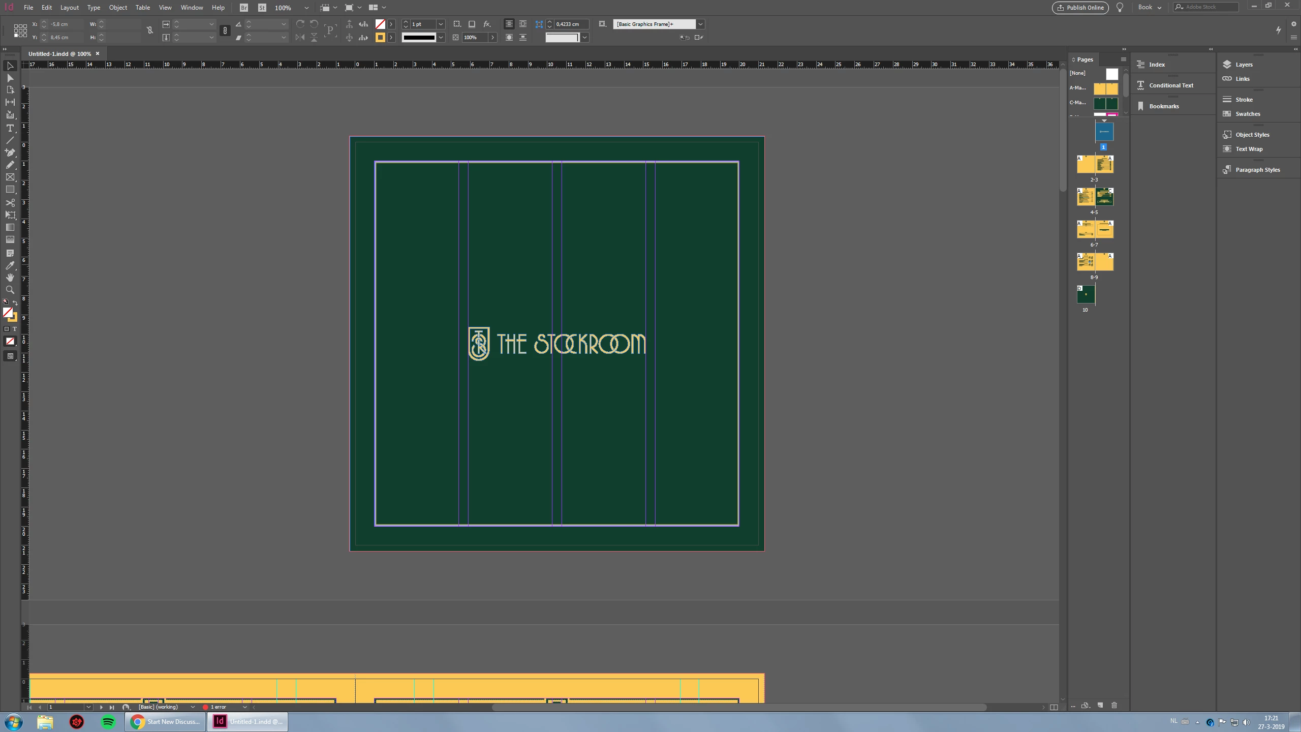The image size is (1301, 732).
Task: Select the Hand tool
Action: point(10,278)
